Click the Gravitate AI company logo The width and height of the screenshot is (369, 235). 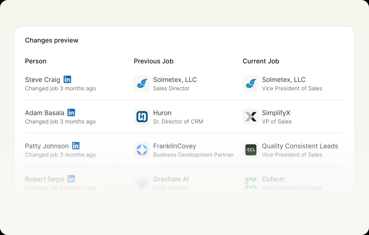click(142, 183)
